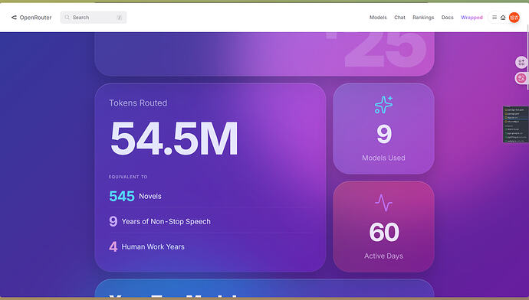Click the pulse icon above Active Days
Screen dimensions: 529x300
tap(383, 203)
